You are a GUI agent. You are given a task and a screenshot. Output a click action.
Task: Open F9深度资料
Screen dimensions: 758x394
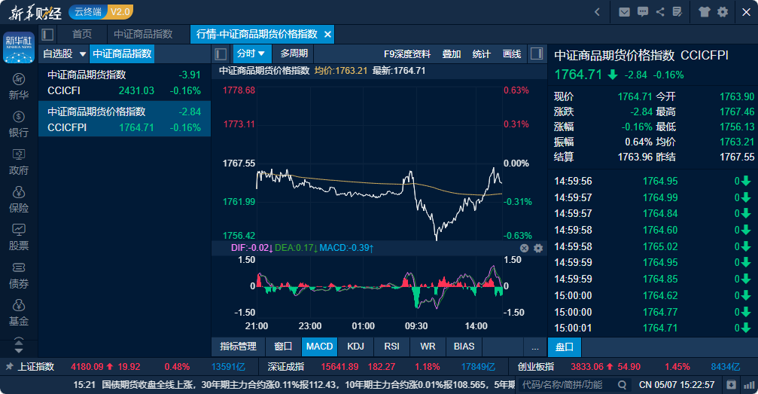[x=406, y=53]
